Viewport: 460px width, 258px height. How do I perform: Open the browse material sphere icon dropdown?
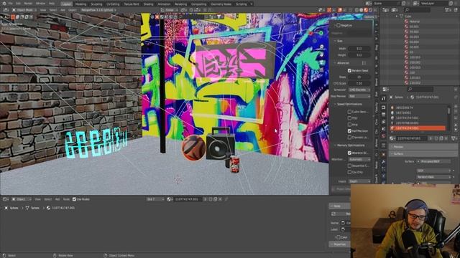(x=392, y=138)
